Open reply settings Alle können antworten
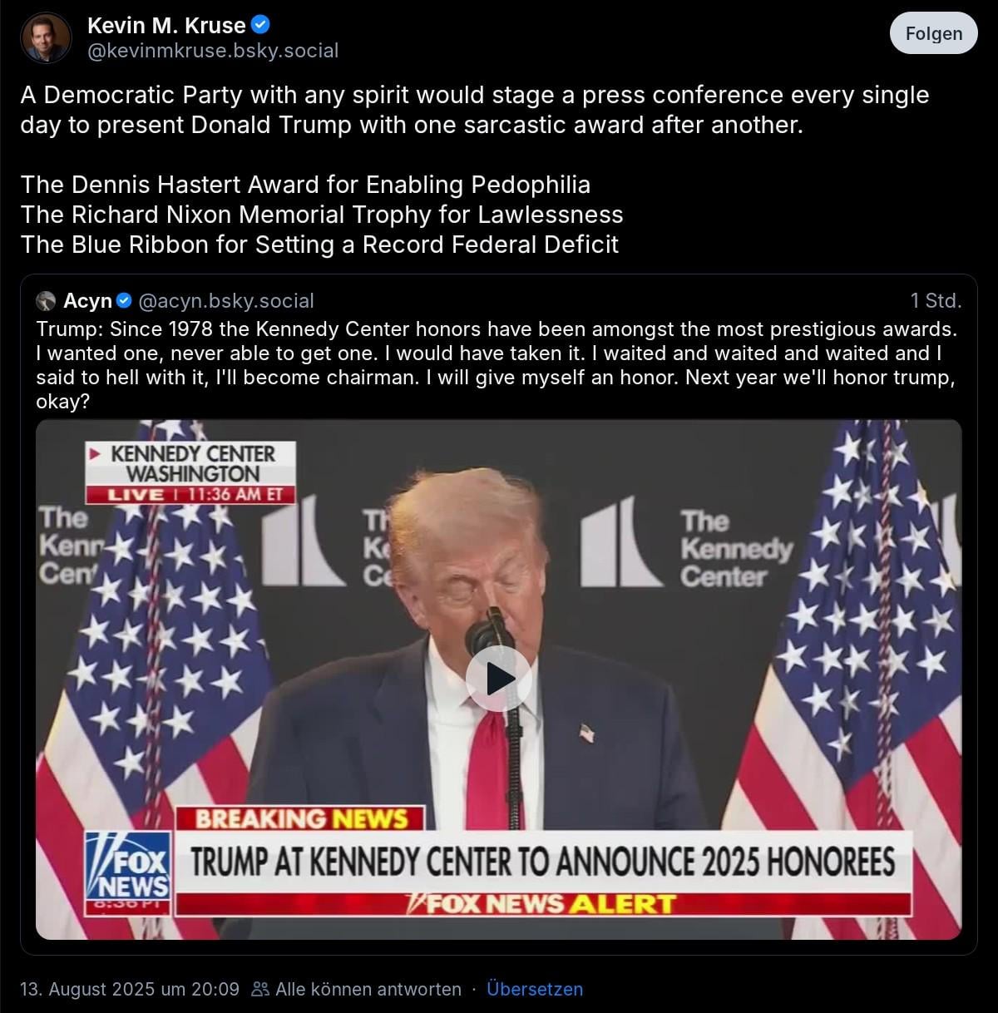 [368, 989]
